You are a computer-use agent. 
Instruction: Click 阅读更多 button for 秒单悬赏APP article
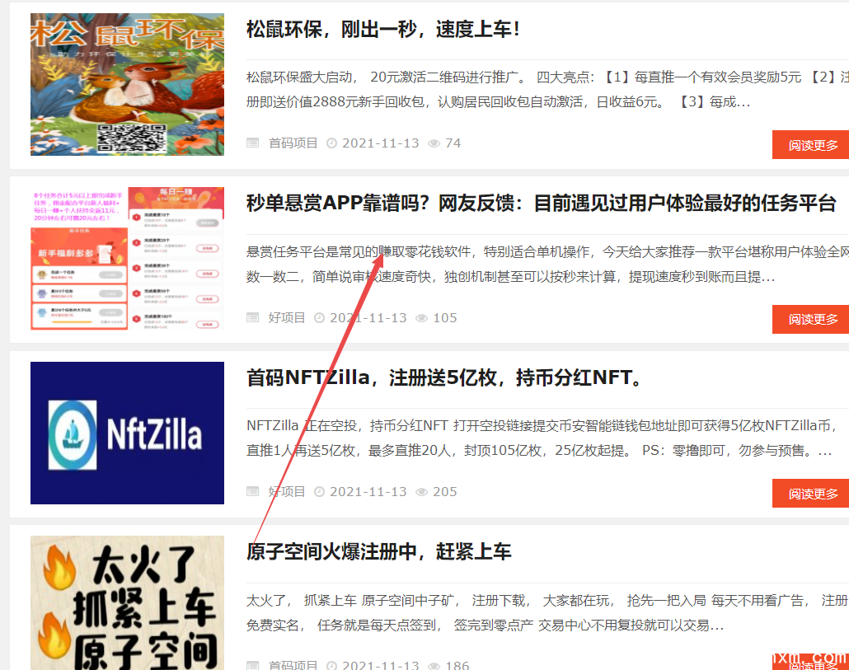(x=810, y=319)
